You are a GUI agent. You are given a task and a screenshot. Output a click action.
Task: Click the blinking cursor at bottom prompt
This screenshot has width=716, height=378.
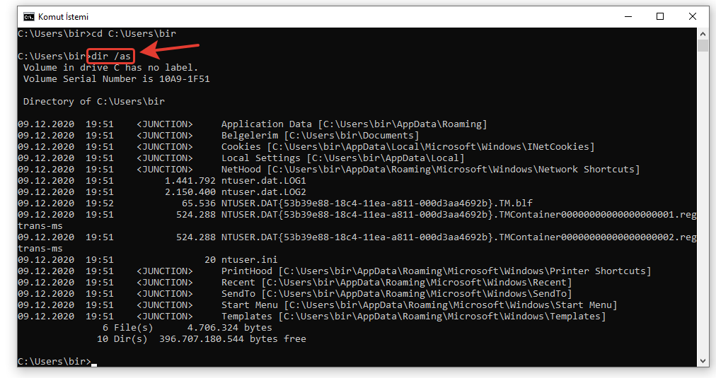click(x=94, y=362)
